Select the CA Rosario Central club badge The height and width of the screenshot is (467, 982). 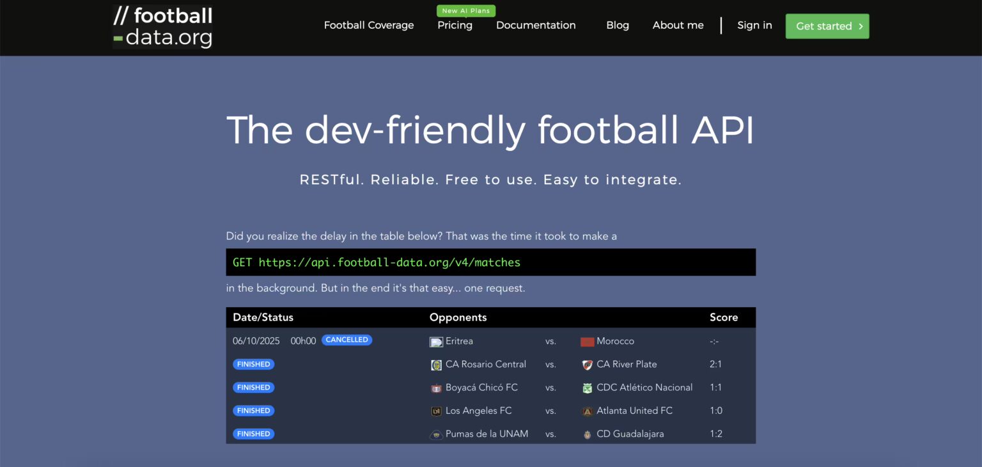436,364
